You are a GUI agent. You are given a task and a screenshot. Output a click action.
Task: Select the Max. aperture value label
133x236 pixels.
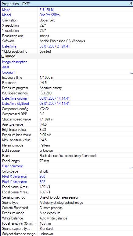(16, 140)
